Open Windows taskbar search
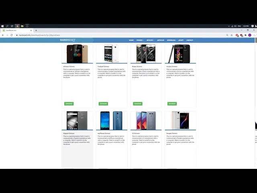 click(x=7, y=26)
